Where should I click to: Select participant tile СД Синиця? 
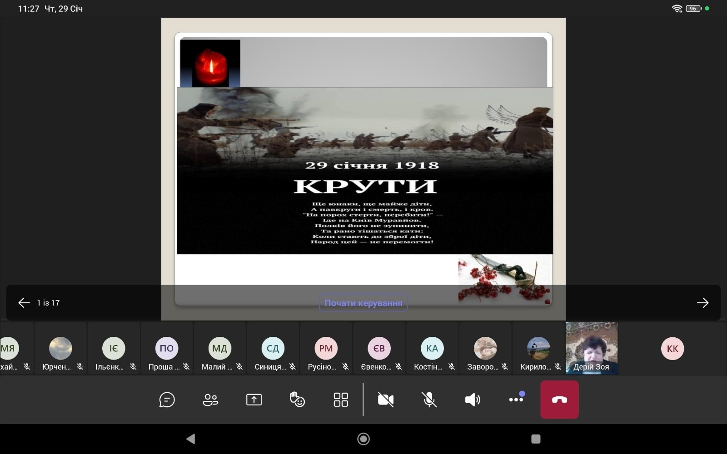coord(273,349)
